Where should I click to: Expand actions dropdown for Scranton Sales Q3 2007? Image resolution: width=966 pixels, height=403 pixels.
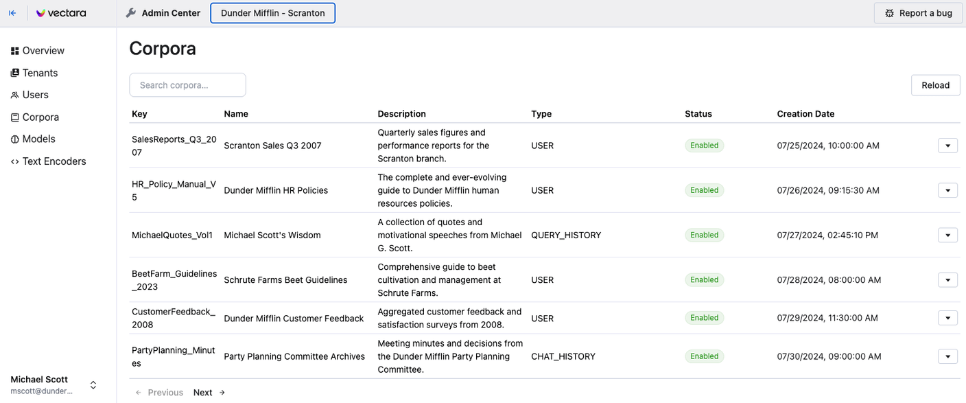pos(947,146)
